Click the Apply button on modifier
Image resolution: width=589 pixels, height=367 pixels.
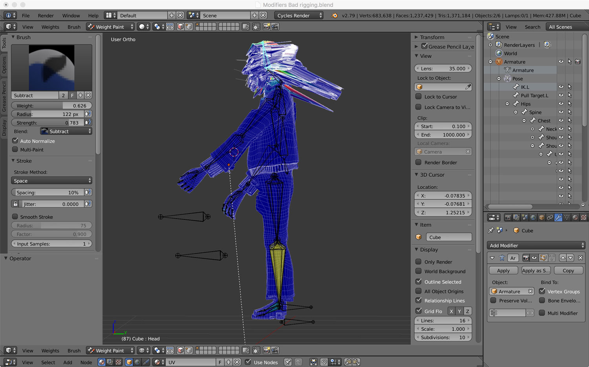[x=503, y=270]
